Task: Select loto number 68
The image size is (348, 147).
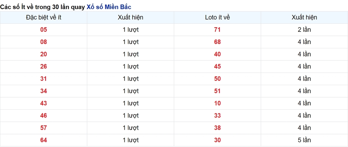Action: point(217,42)
